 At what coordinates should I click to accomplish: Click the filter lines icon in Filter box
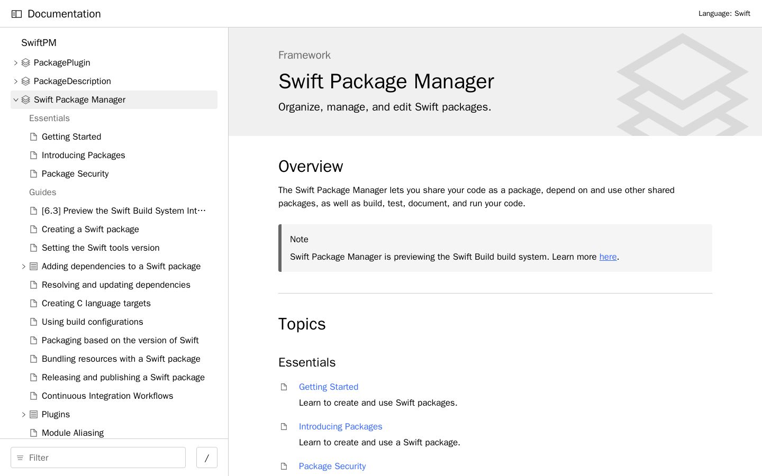pos(20,458)
